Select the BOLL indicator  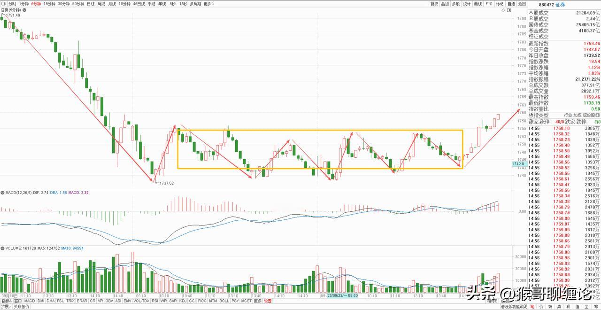[x=224, y=301]
